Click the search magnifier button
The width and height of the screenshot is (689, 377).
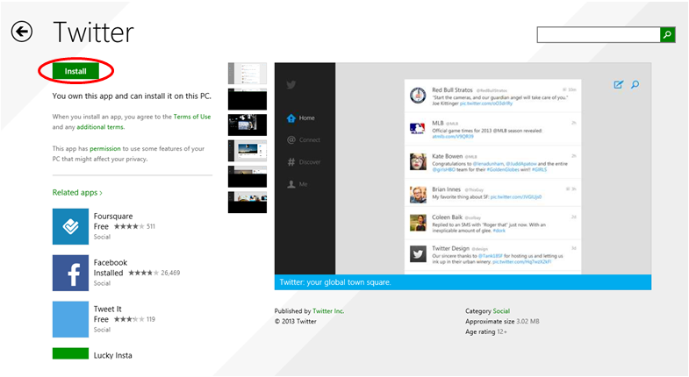(667, 35)
